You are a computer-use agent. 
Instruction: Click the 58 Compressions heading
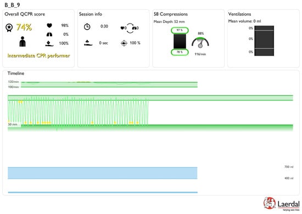[171, 14]
